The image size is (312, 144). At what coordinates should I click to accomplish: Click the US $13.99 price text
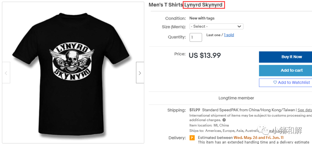[x=205, y=56]
